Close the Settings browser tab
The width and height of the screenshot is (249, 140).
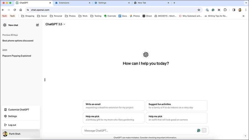(x=129, y=3)
